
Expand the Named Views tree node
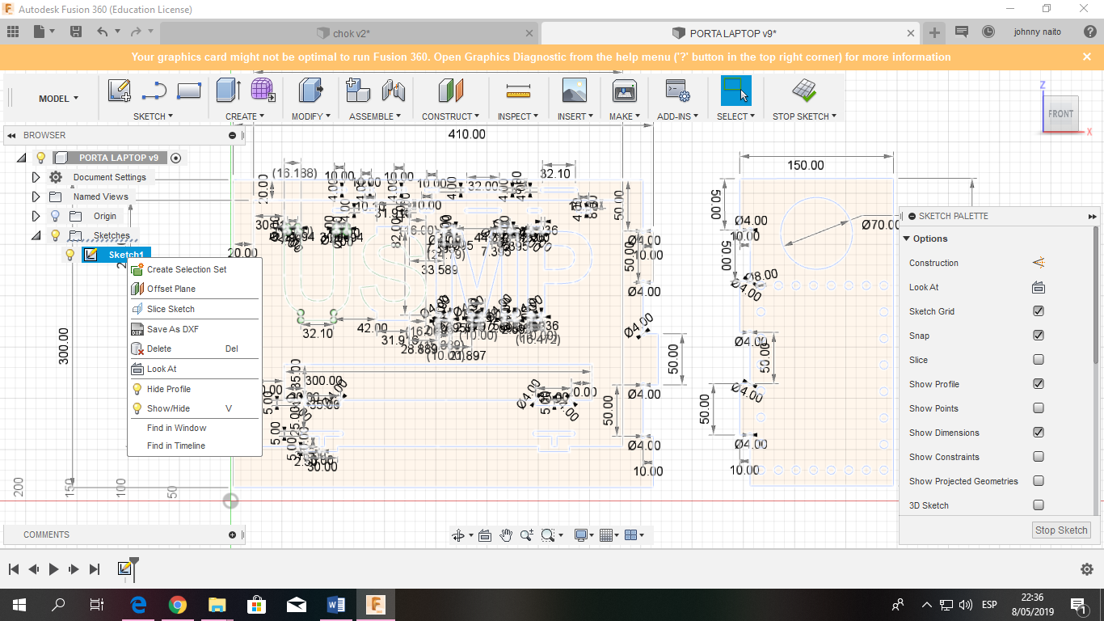(x=36, y=196)
